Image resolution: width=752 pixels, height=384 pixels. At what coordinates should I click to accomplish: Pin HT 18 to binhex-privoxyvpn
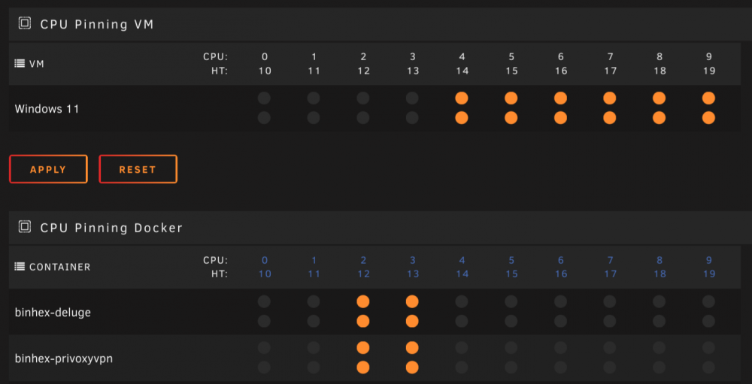pos(660,367)
